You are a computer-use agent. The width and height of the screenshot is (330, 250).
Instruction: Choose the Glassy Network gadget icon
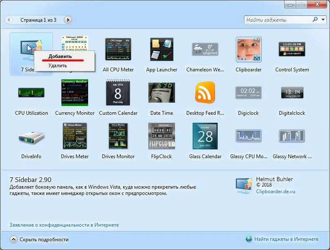(x=292, y=136)
